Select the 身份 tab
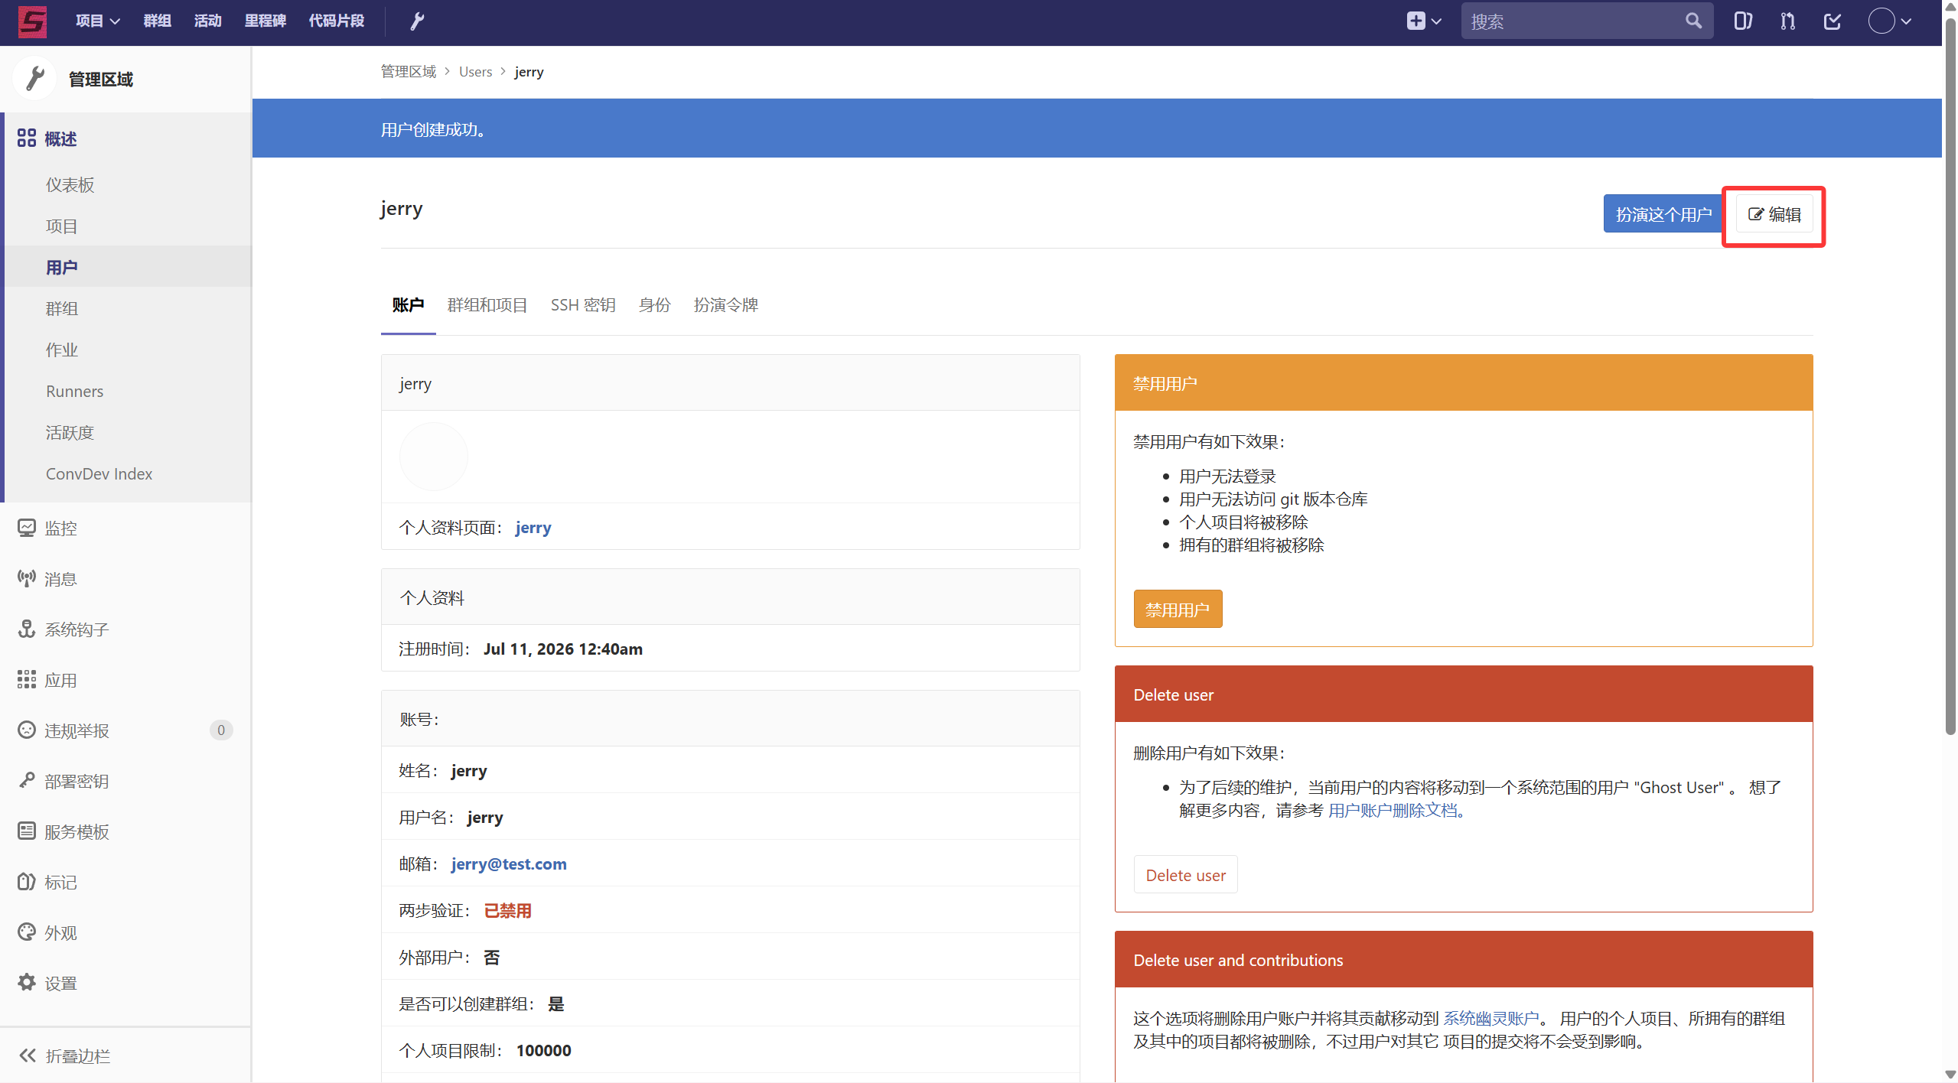The width and height of the screenshot is (1958, 1083). (x=655, y=305)
